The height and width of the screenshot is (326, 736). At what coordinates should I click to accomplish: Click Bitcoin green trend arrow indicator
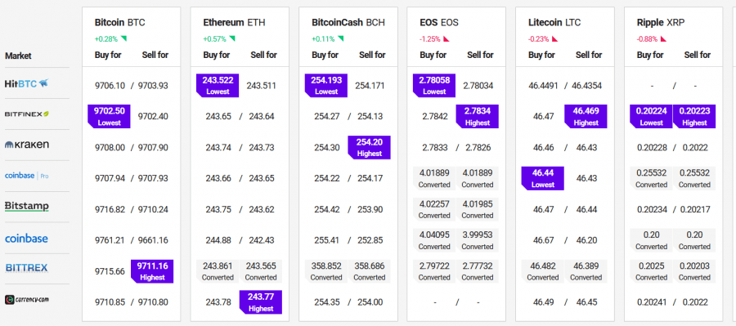tap(124, 38)
